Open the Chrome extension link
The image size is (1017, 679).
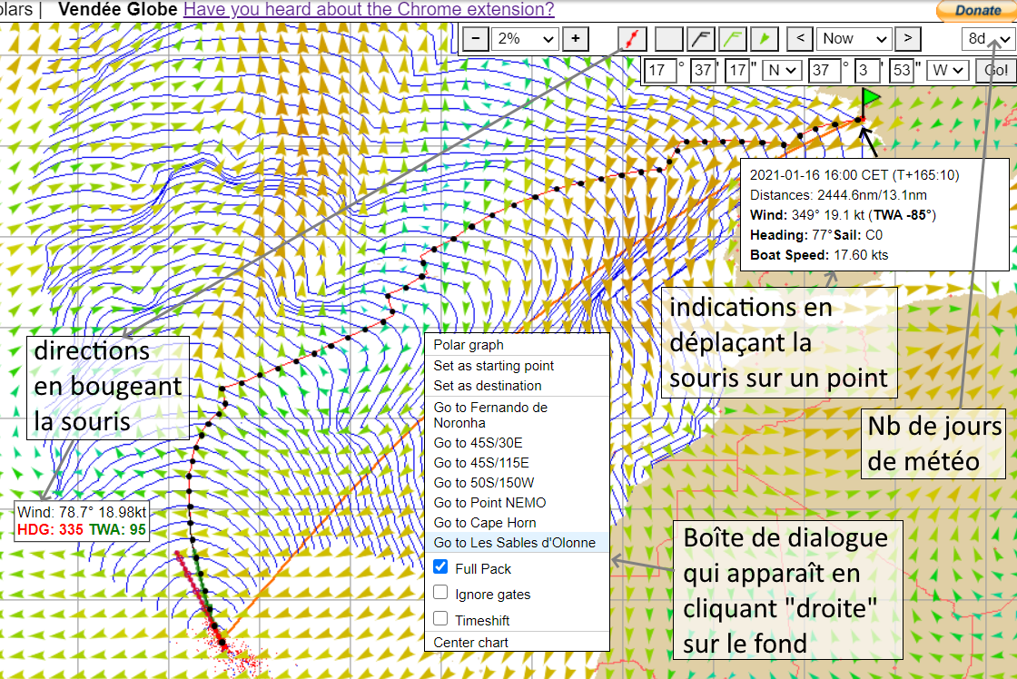click(369, 10)
